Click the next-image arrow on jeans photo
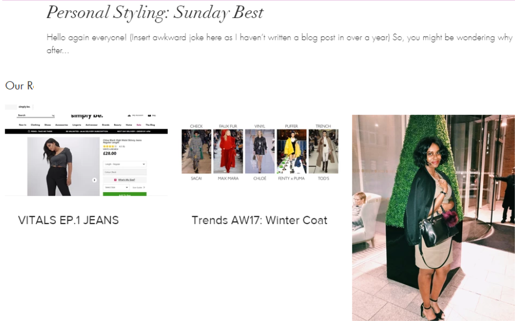The height and width of the screenshot is (321, 515). click(94, 180)
